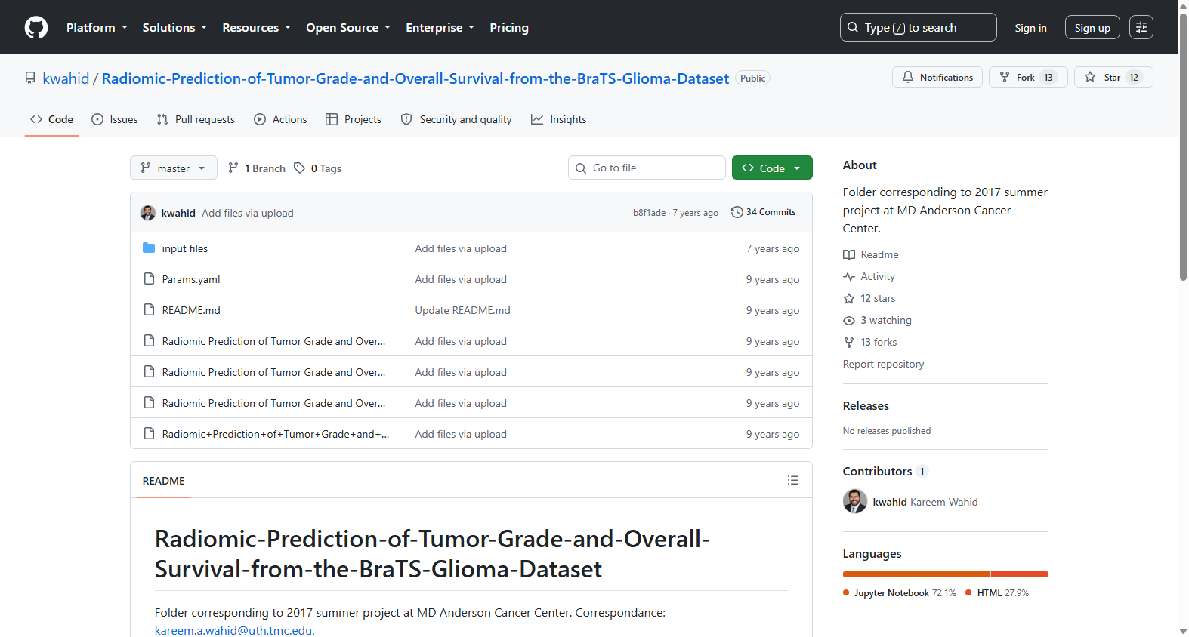Click the branch icon beside 1 Branch
This screenshot has height=637, width=1189.
click(233, 168)
